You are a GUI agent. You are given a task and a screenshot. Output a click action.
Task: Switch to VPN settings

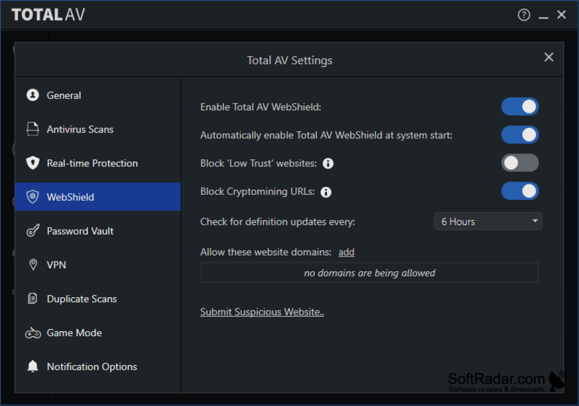98,265
